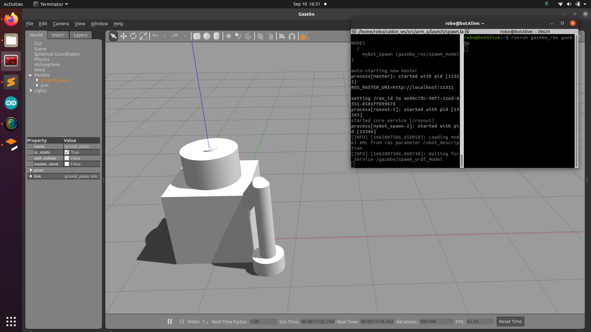The image size is (591, 332).
Task: Switch to the Layers tab
Action: 80,35
